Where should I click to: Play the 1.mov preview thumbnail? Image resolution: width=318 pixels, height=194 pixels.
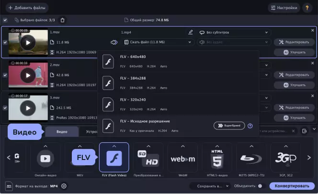(x=28, y=43)
